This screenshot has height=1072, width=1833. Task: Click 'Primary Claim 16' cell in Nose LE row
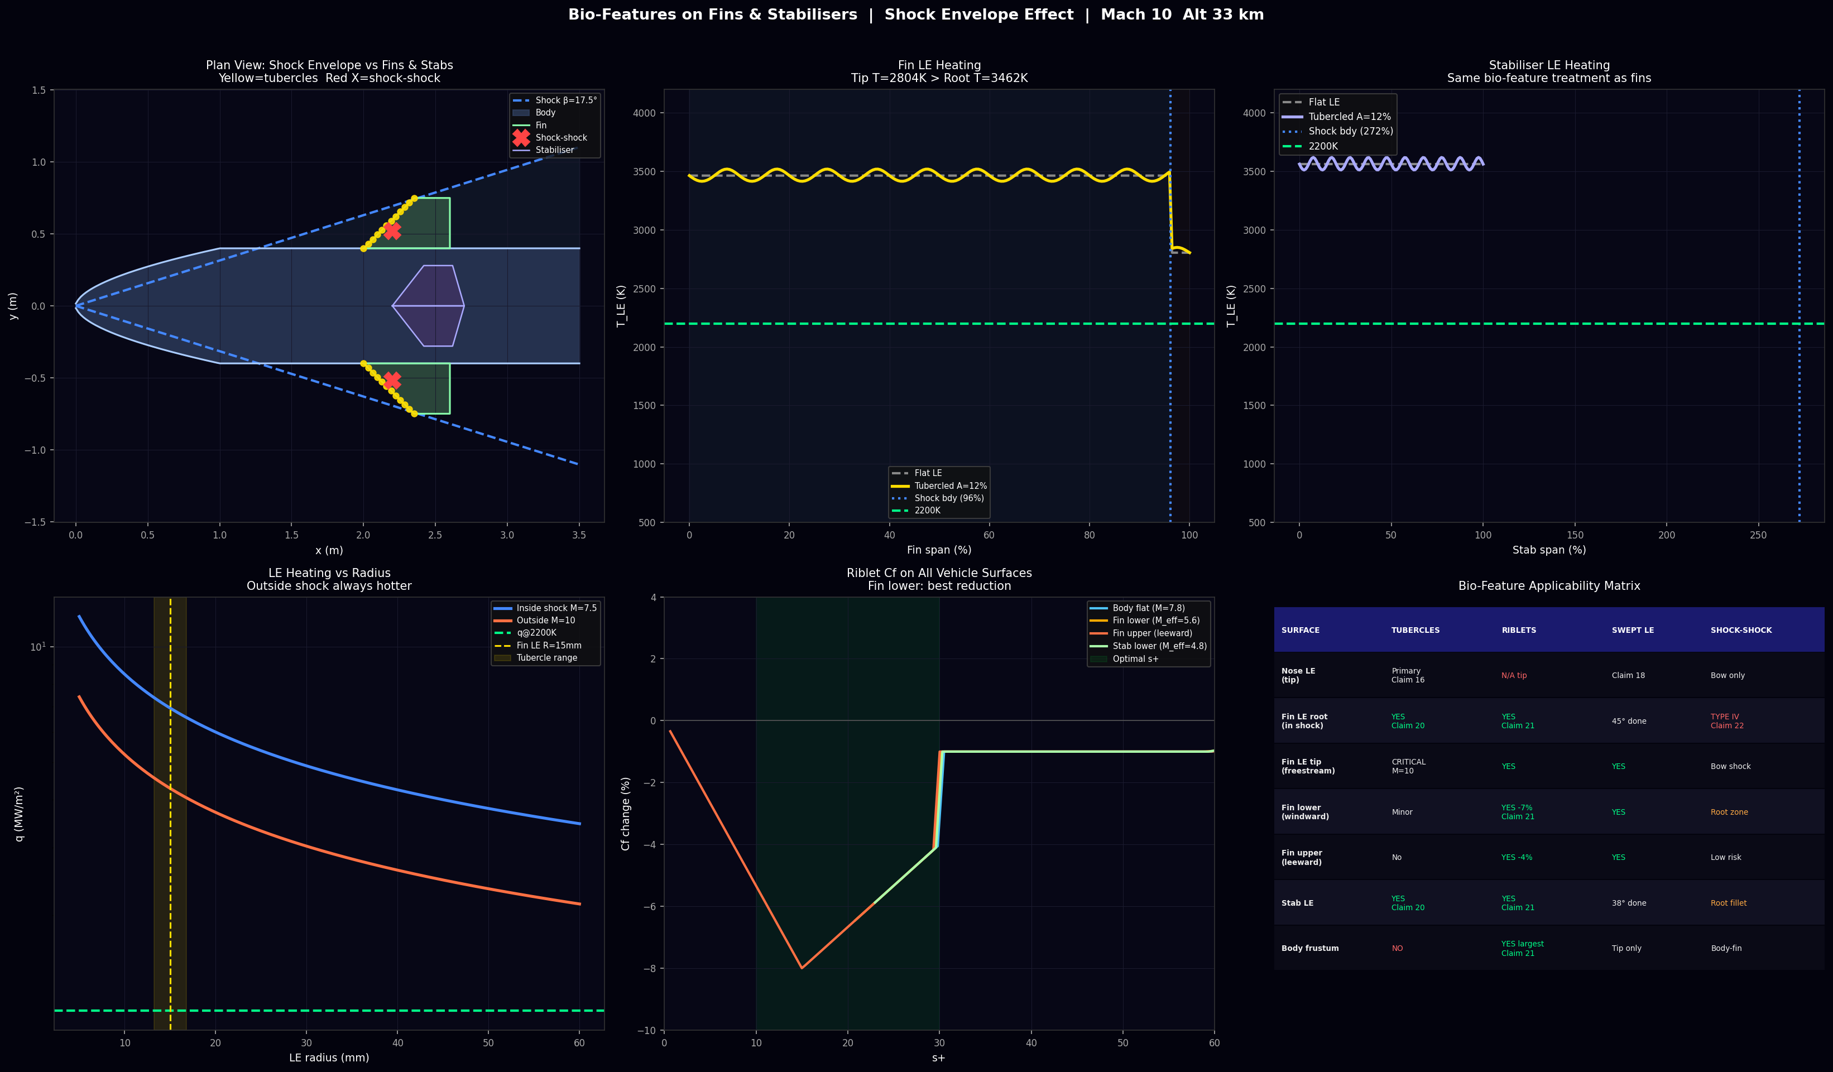click(1408, 676)
